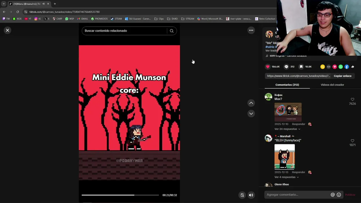Open the TW bookmark
The height and width of the screenshot is (203, 361).
(6, 19)
